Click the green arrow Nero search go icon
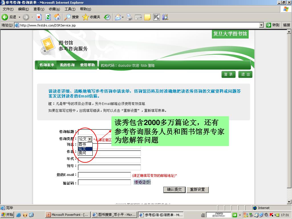 235,215
